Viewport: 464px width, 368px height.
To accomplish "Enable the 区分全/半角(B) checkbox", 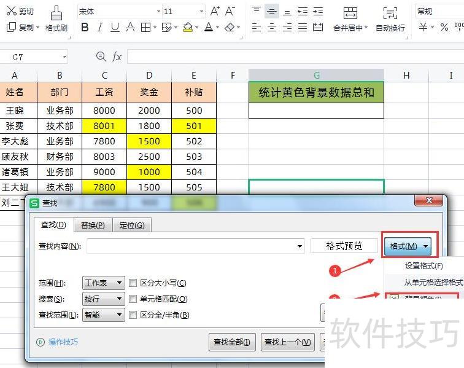I will 133,315.
